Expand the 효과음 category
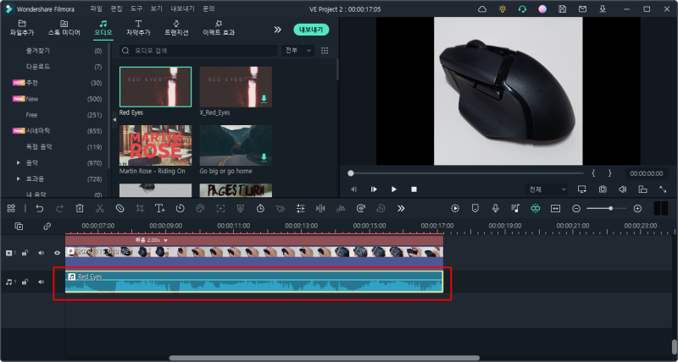The height and width of the screenshot is (362, 678). click(18, 178)
